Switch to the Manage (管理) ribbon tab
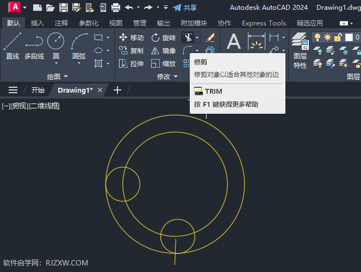Screen dimensions: 361x272 [x=140, y=23]
